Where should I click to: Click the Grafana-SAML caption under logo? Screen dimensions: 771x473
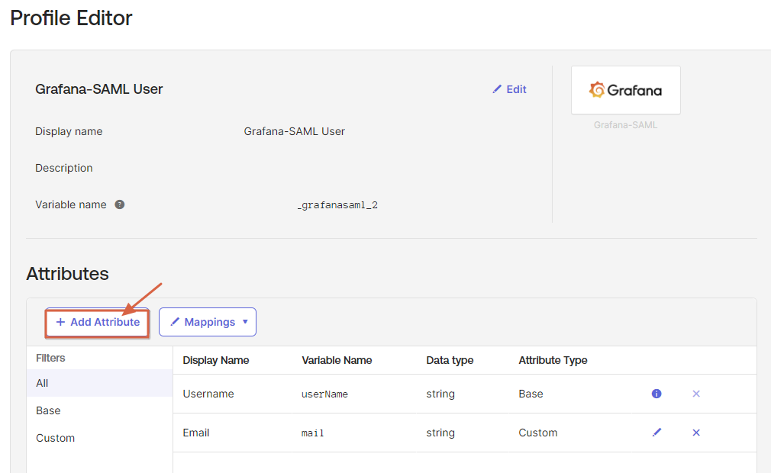click(x=625, y=125)
